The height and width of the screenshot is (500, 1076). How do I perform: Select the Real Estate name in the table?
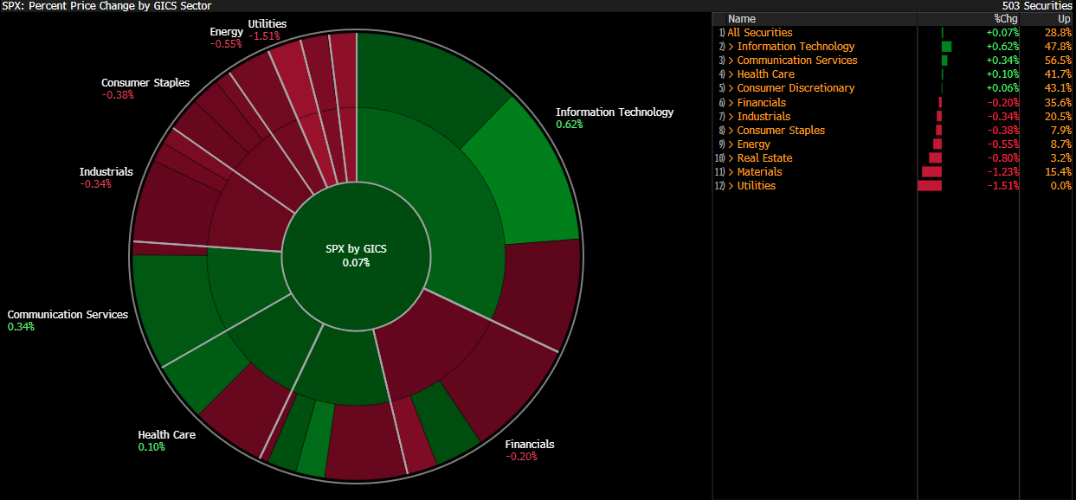point(764,158)
